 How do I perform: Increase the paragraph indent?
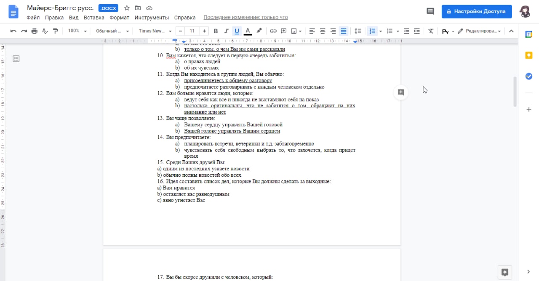click(x=417, y=31)
